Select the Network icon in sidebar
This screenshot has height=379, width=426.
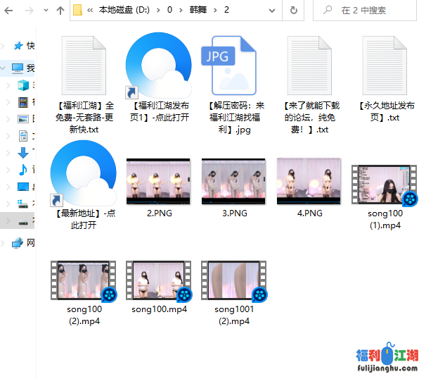point(18,243)
